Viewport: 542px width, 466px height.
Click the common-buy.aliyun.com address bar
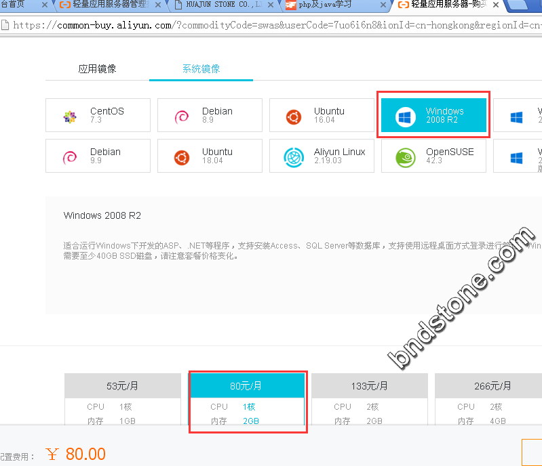[x=271, y=25]
